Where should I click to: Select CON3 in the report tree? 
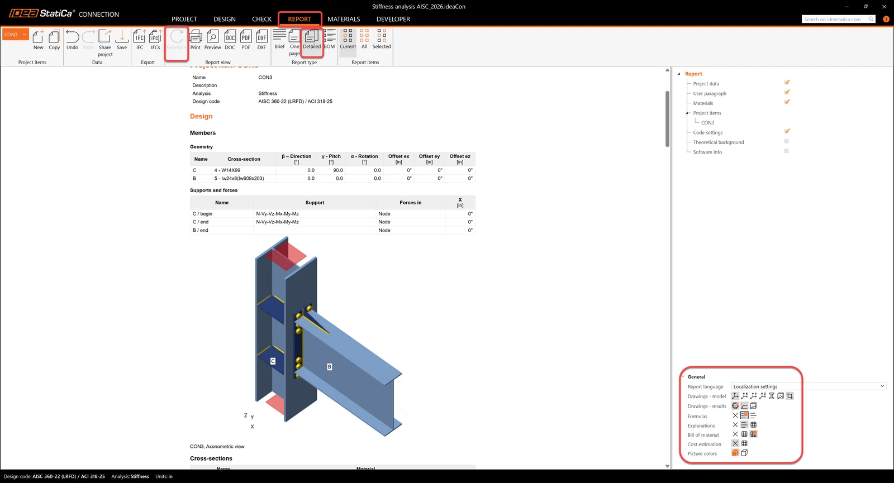click(708, 123)
